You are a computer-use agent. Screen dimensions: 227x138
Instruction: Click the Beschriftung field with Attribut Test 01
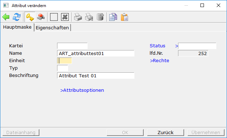coord(96,76)
